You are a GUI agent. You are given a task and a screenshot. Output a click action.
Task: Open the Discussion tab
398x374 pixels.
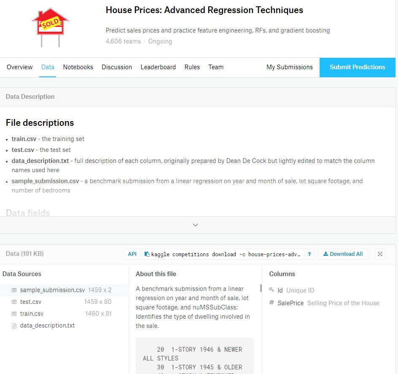click(x=117, y=67)
